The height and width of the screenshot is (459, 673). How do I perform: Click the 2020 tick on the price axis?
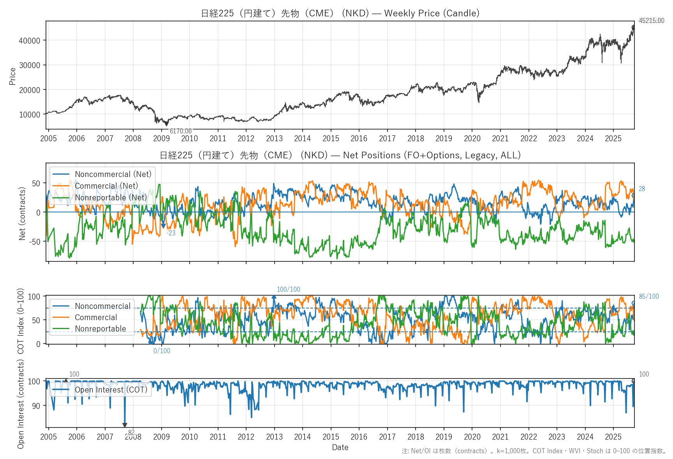(472, 138)
